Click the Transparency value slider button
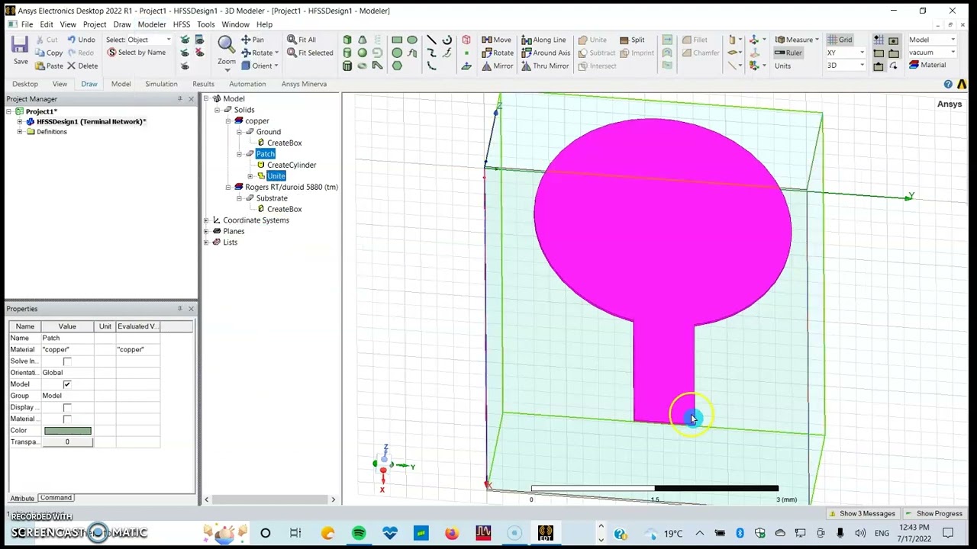Screen dimensions: 977x549 [67, 442]
